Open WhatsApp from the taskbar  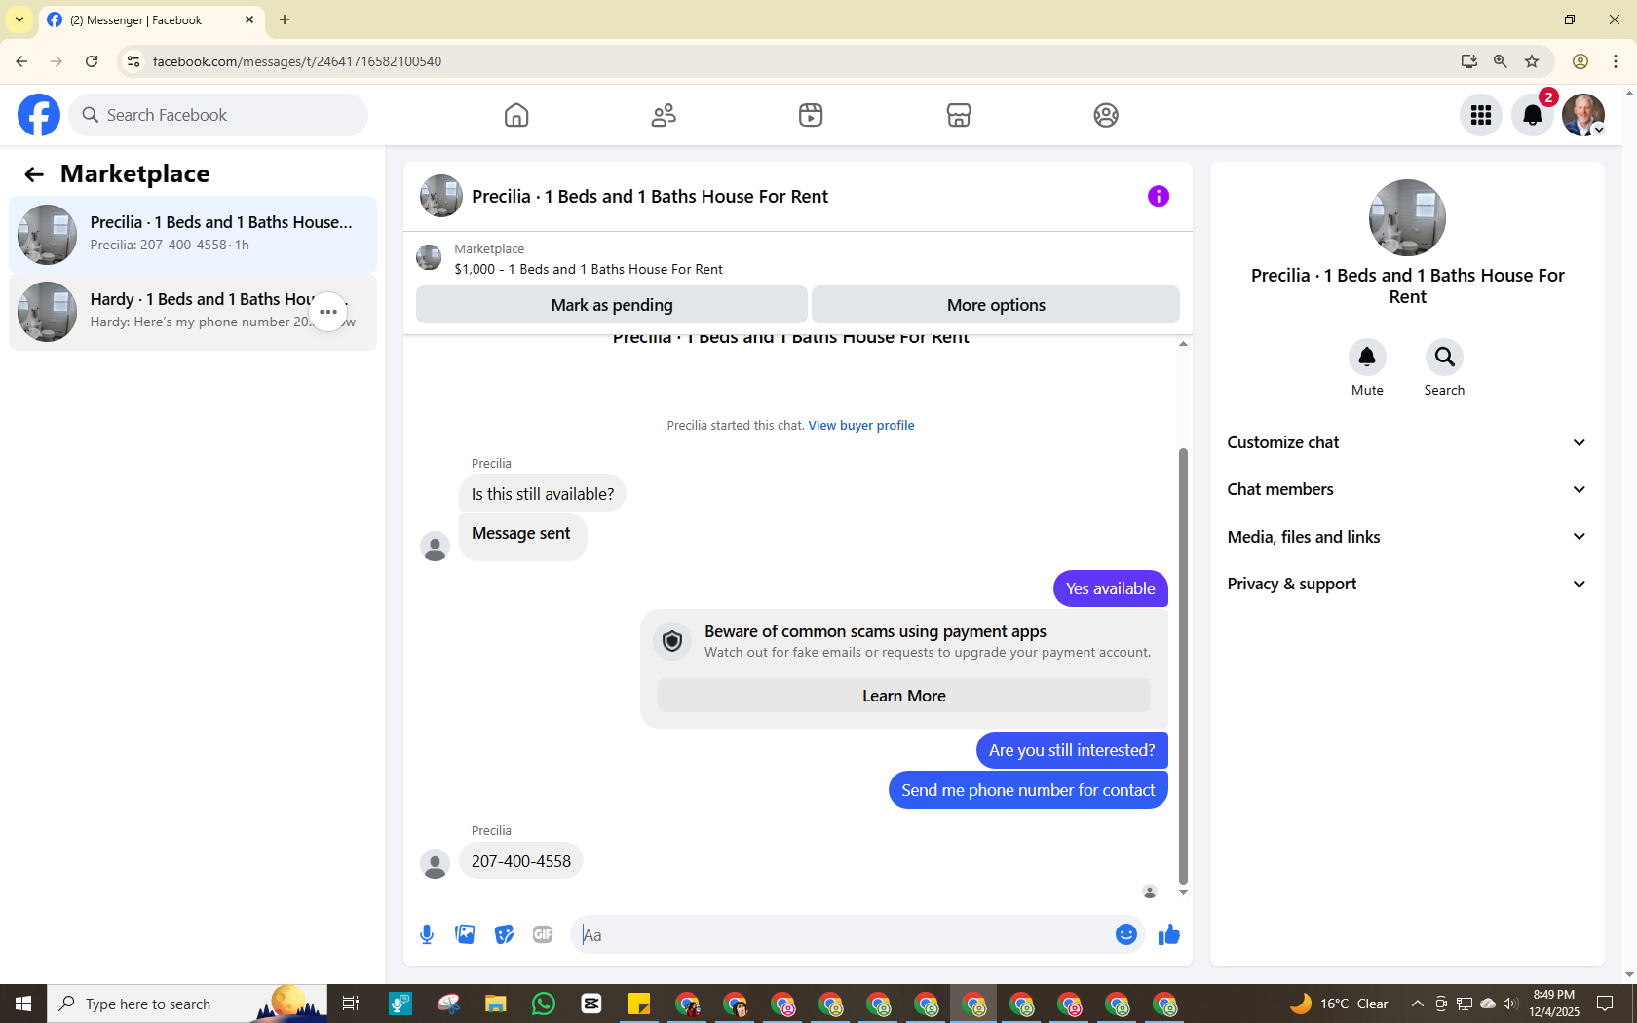coord(544,1004)
